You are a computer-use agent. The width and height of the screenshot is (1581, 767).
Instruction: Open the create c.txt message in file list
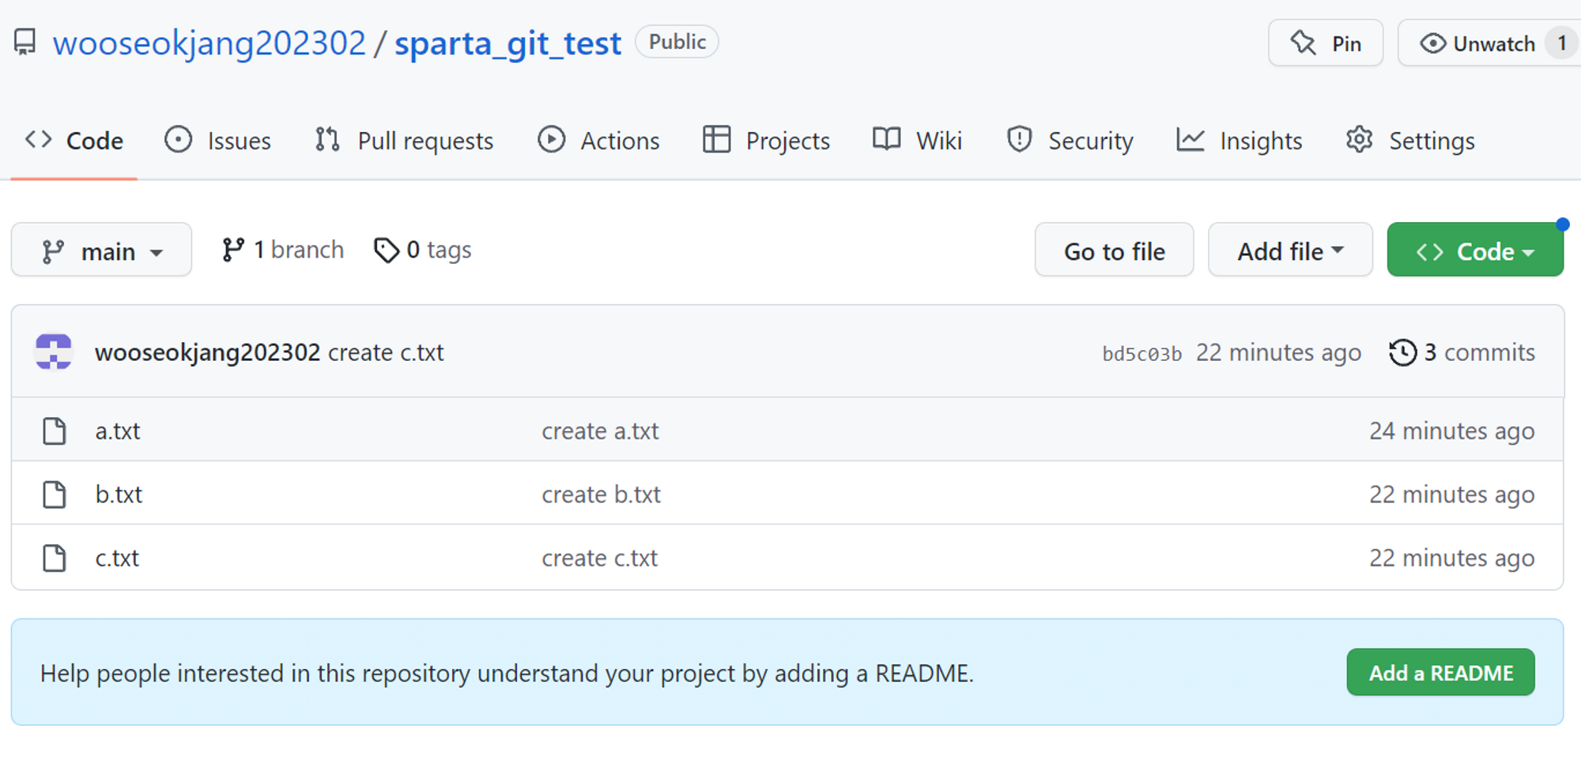tap(599, 558)
